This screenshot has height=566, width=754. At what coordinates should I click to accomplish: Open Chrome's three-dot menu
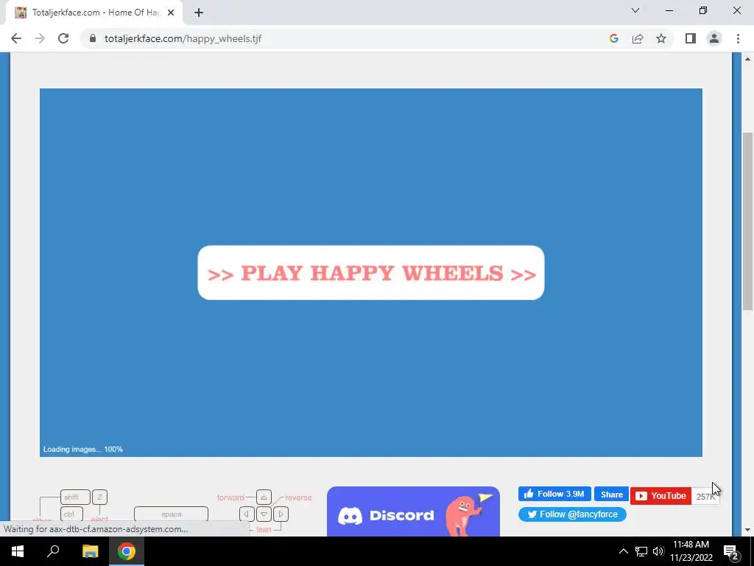738,38
